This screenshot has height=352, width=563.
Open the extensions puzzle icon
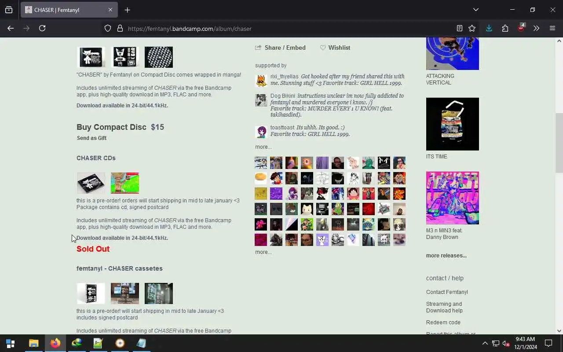(x=505, y=28)
